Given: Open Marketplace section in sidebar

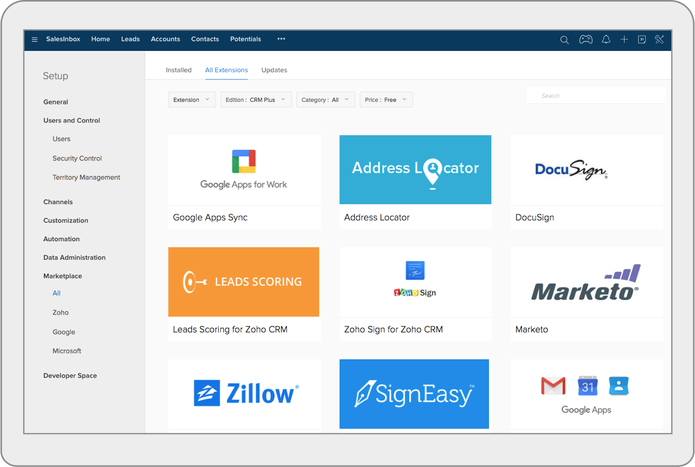Looking at the screenshot, I should coord(63,276).
